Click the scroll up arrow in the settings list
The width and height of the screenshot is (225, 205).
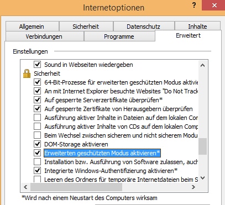pyautogui.click(x=202, y=65)
